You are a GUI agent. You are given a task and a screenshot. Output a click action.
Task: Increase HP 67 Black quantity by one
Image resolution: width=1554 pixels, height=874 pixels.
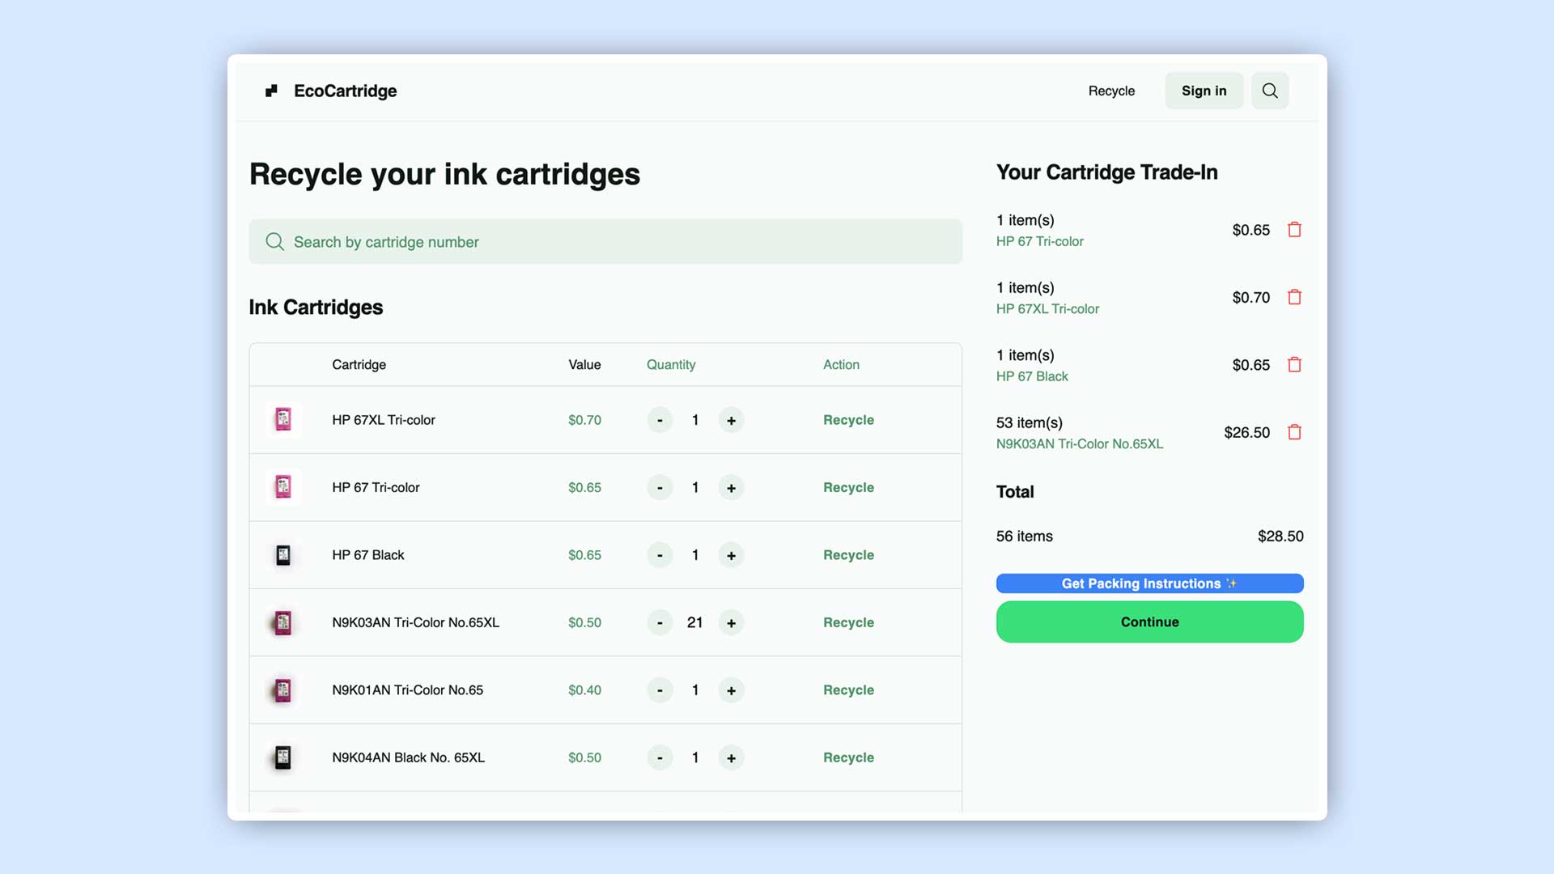(x=731, y=555)
